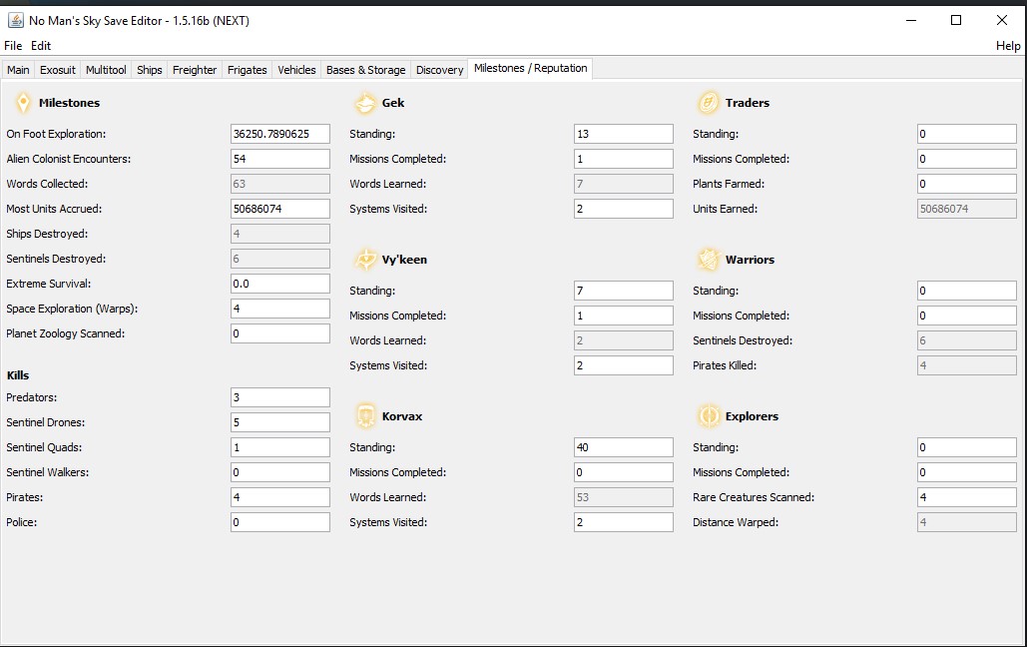
Task: Open the Help menu
Action: (x=1008, y=46)
